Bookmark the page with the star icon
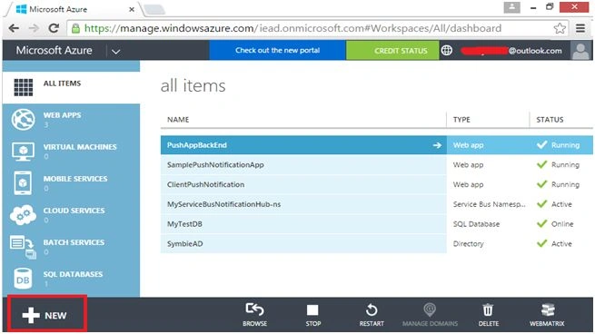 pos(560,28)
